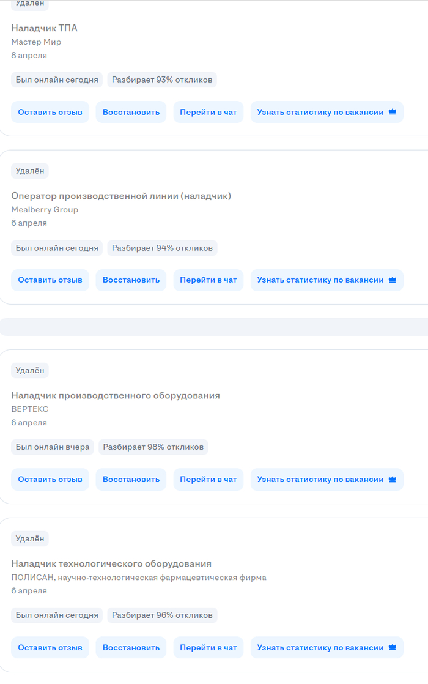Restore the Оператор производственной линии response
Viewport: 428px width, 684px height.
click(131, 280)
